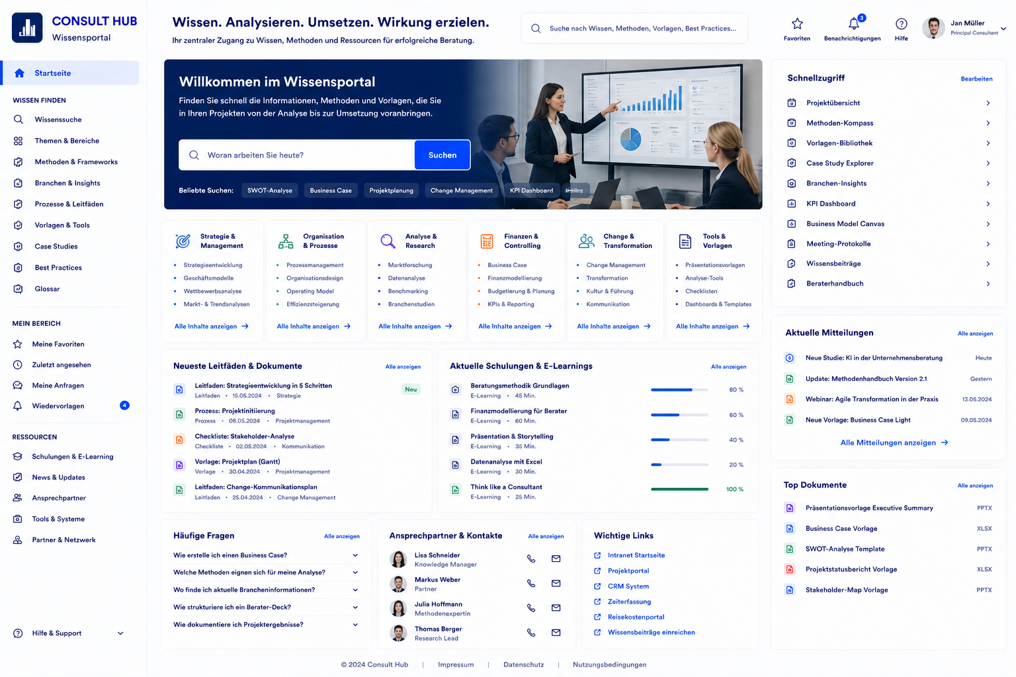Click the Consult Hub logo
This screenshot has height=677, width=1016.
point(27,28)
